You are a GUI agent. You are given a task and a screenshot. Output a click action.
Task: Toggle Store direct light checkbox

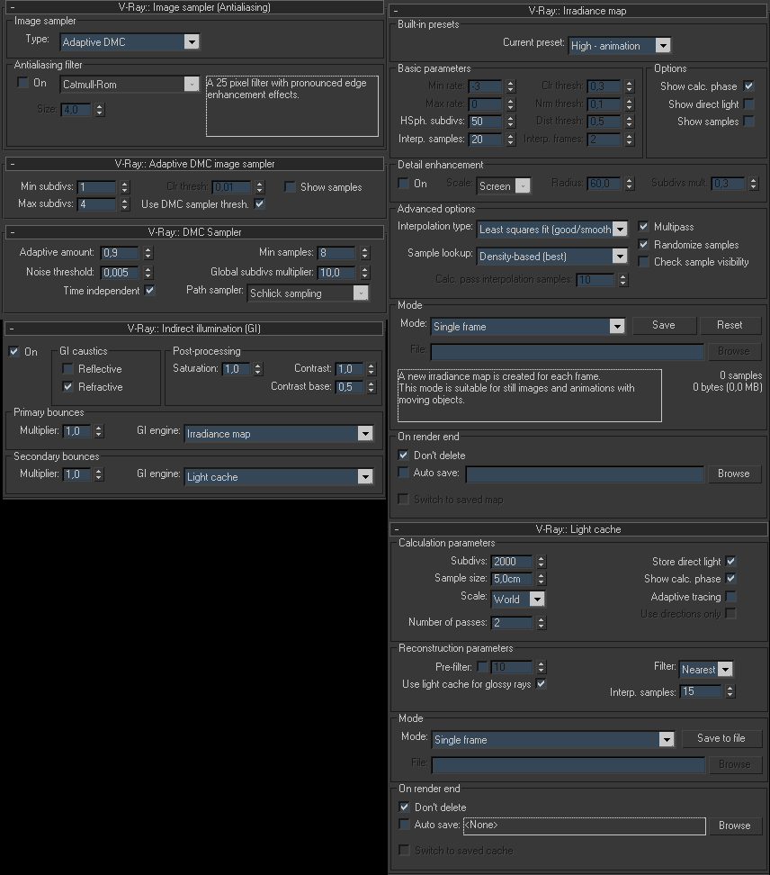[730, 562]
